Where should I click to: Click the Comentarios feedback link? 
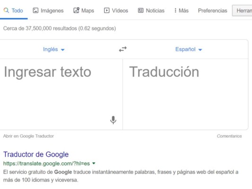[x=229, y=136]
